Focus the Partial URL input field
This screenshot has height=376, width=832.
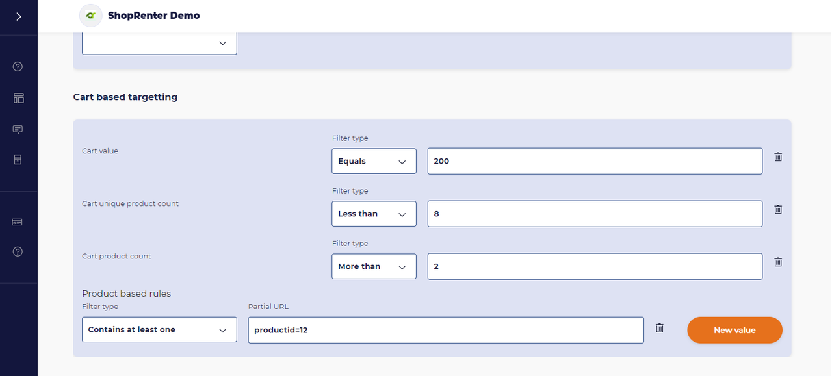tap(445, 330)
